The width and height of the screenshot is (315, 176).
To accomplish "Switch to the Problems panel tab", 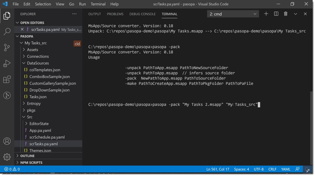I will (115, 14).
